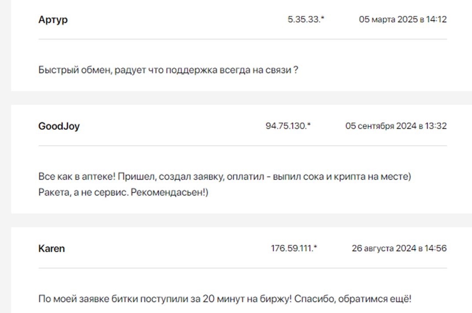Click the gray gap between GoodJoy and Karen cards
The image size is (472, 313).
tap(241, 220)
